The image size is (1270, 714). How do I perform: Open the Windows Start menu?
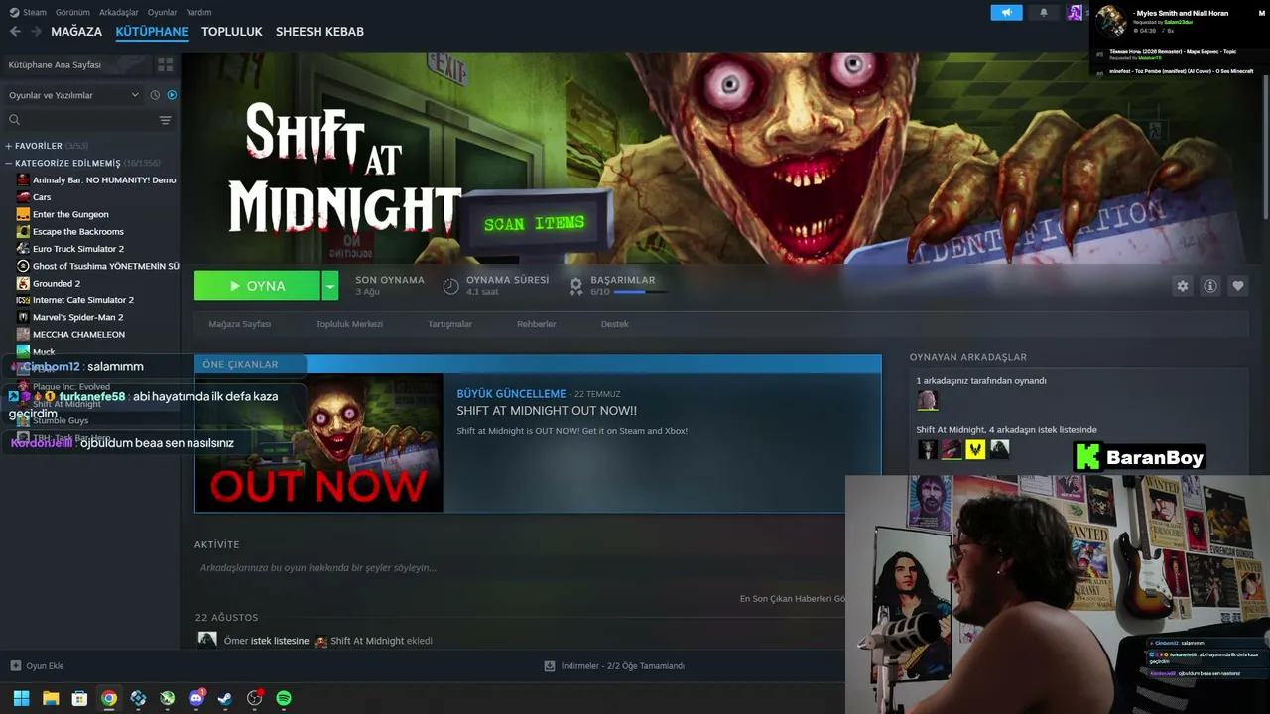coord(21,698)
